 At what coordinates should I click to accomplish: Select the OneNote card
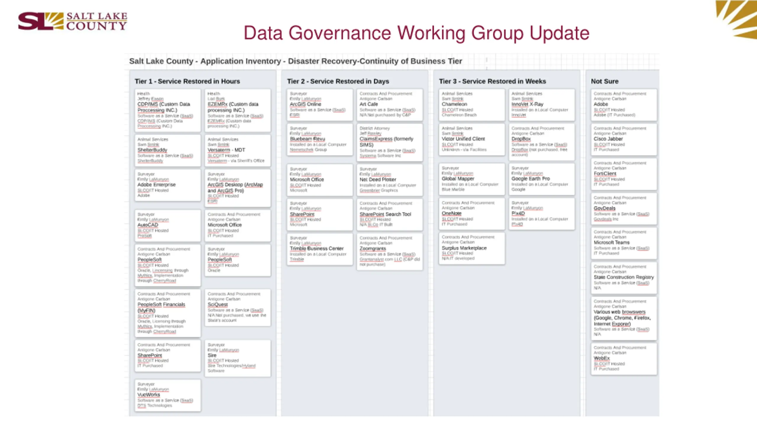coord(472,214)
